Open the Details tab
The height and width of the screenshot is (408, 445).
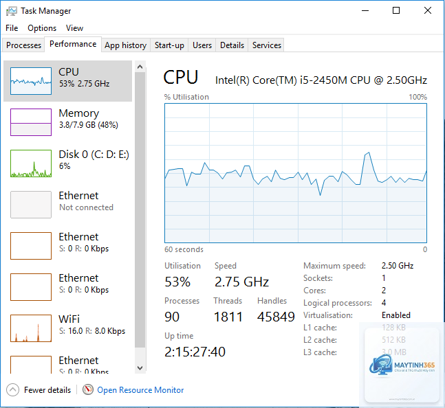[x=232, y=45]
